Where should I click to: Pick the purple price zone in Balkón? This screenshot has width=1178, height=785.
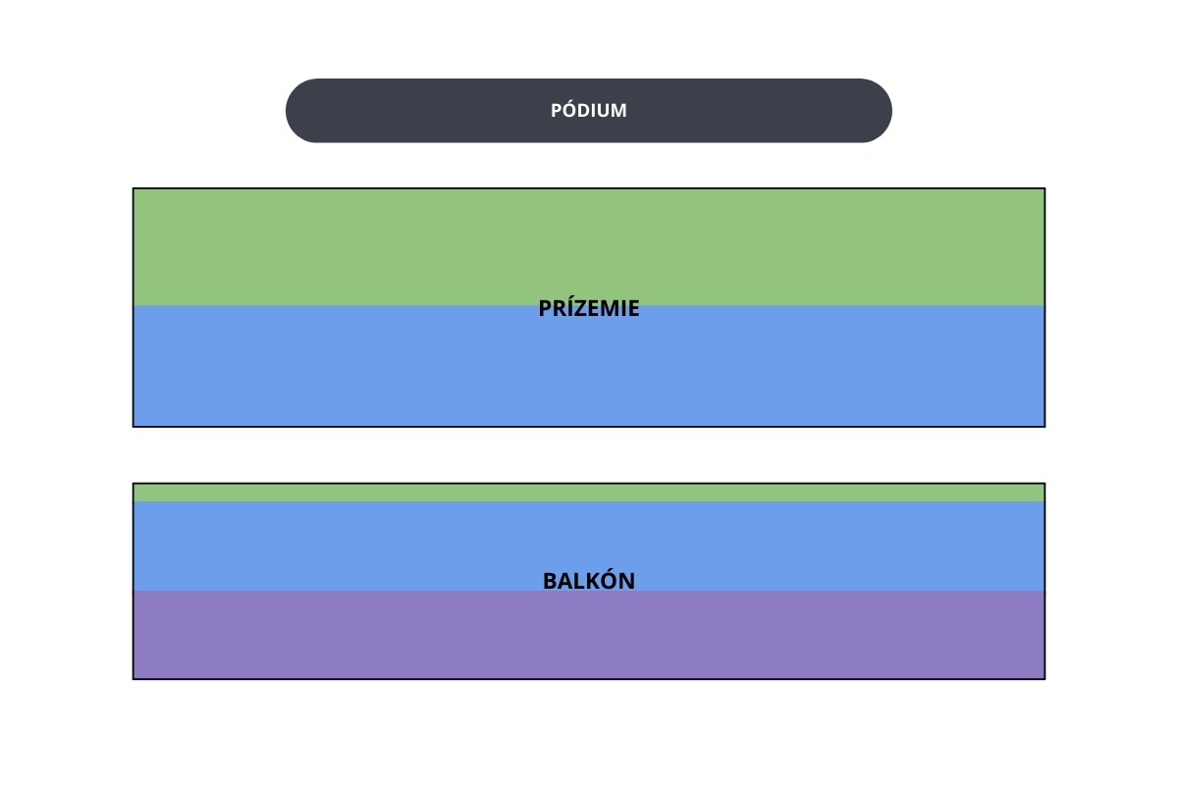point(589,634)
